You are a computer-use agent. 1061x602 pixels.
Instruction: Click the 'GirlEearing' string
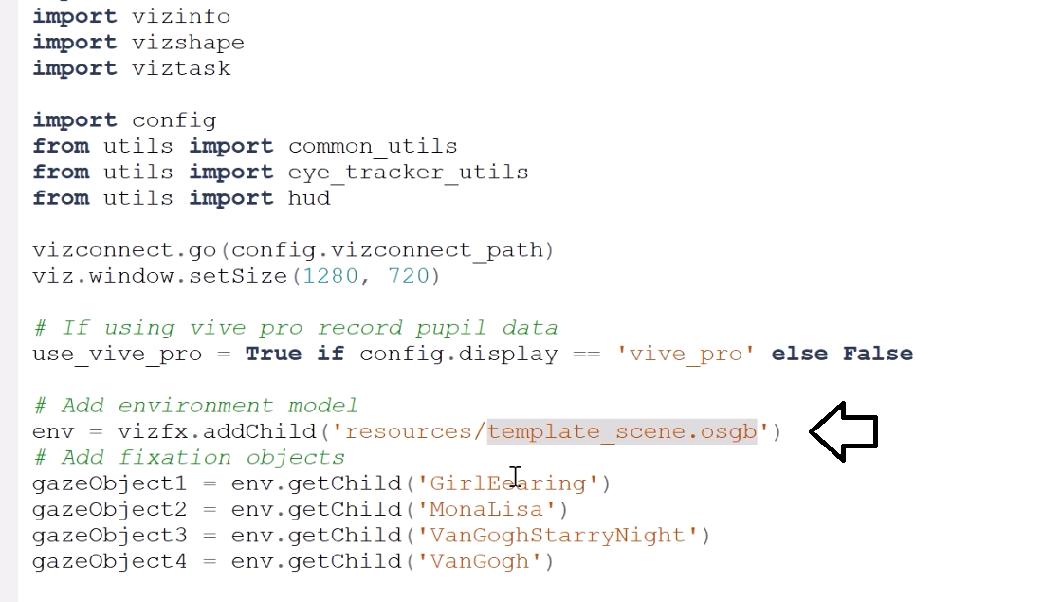[x=508, y=483]
